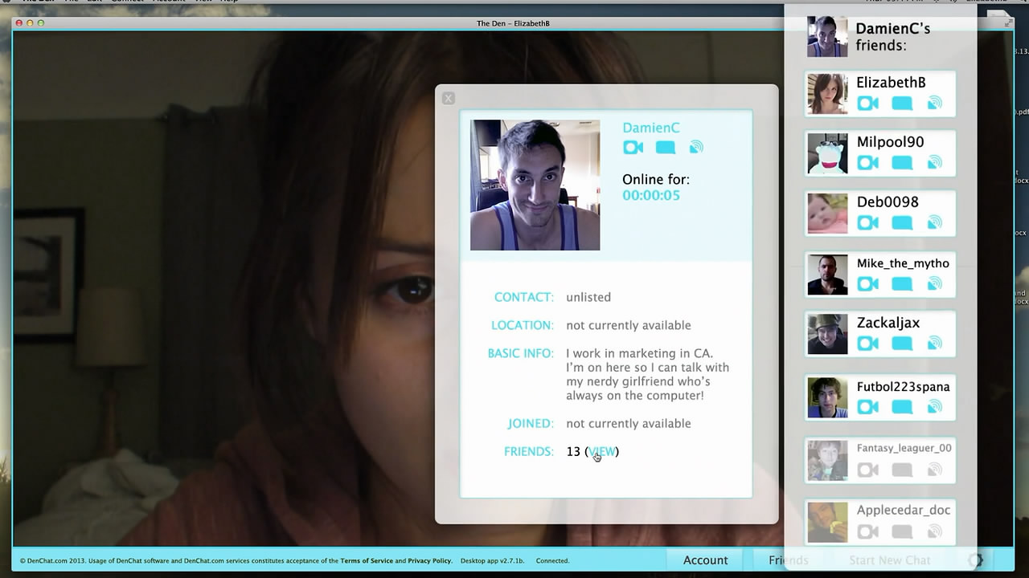The image size is (1029, 578).
Task: Open the Friends tab in bottom bar
Action: tap(788, 560)
